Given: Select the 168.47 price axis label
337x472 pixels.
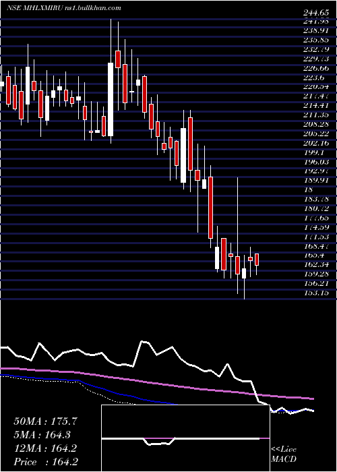Looking at the screenshot, I should tap(316, 246).
